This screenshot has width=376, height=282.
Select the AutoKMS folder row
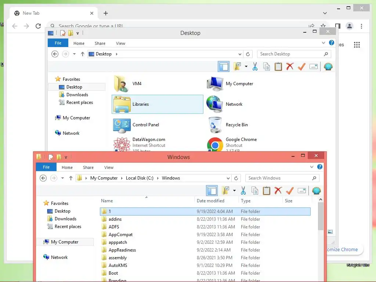pos(205,265)
